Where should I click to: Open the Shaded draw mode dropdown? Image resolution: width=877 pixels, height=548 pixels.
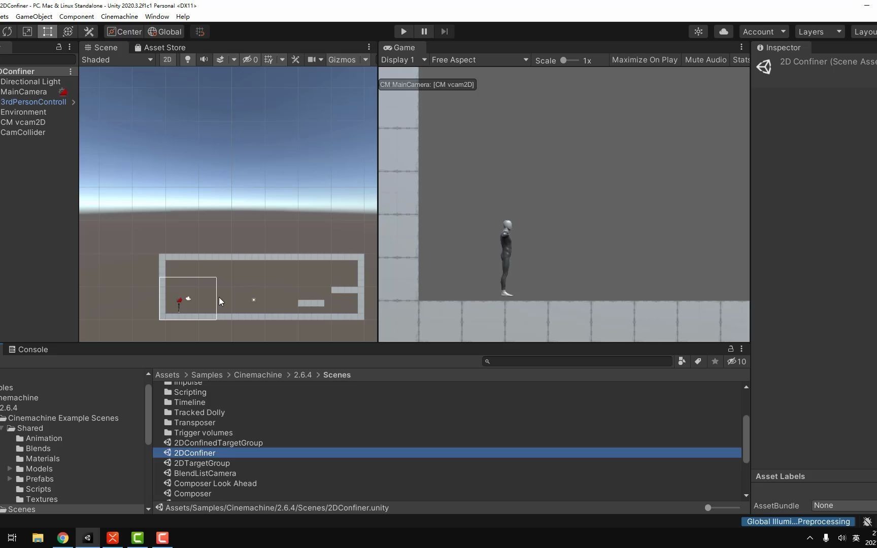(117, 59)
